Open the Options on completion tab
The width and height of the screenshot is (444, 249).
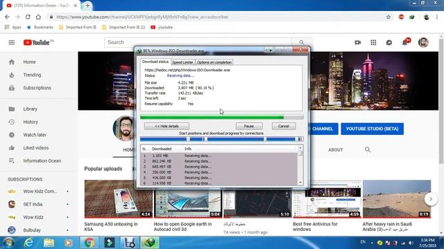[x=214, y=62]
